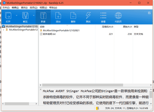Expand the McAfeeStingerPortable12 folder in the tree
Image resolution: width=154 pixels, height=112 pixels.
(4, 30)
